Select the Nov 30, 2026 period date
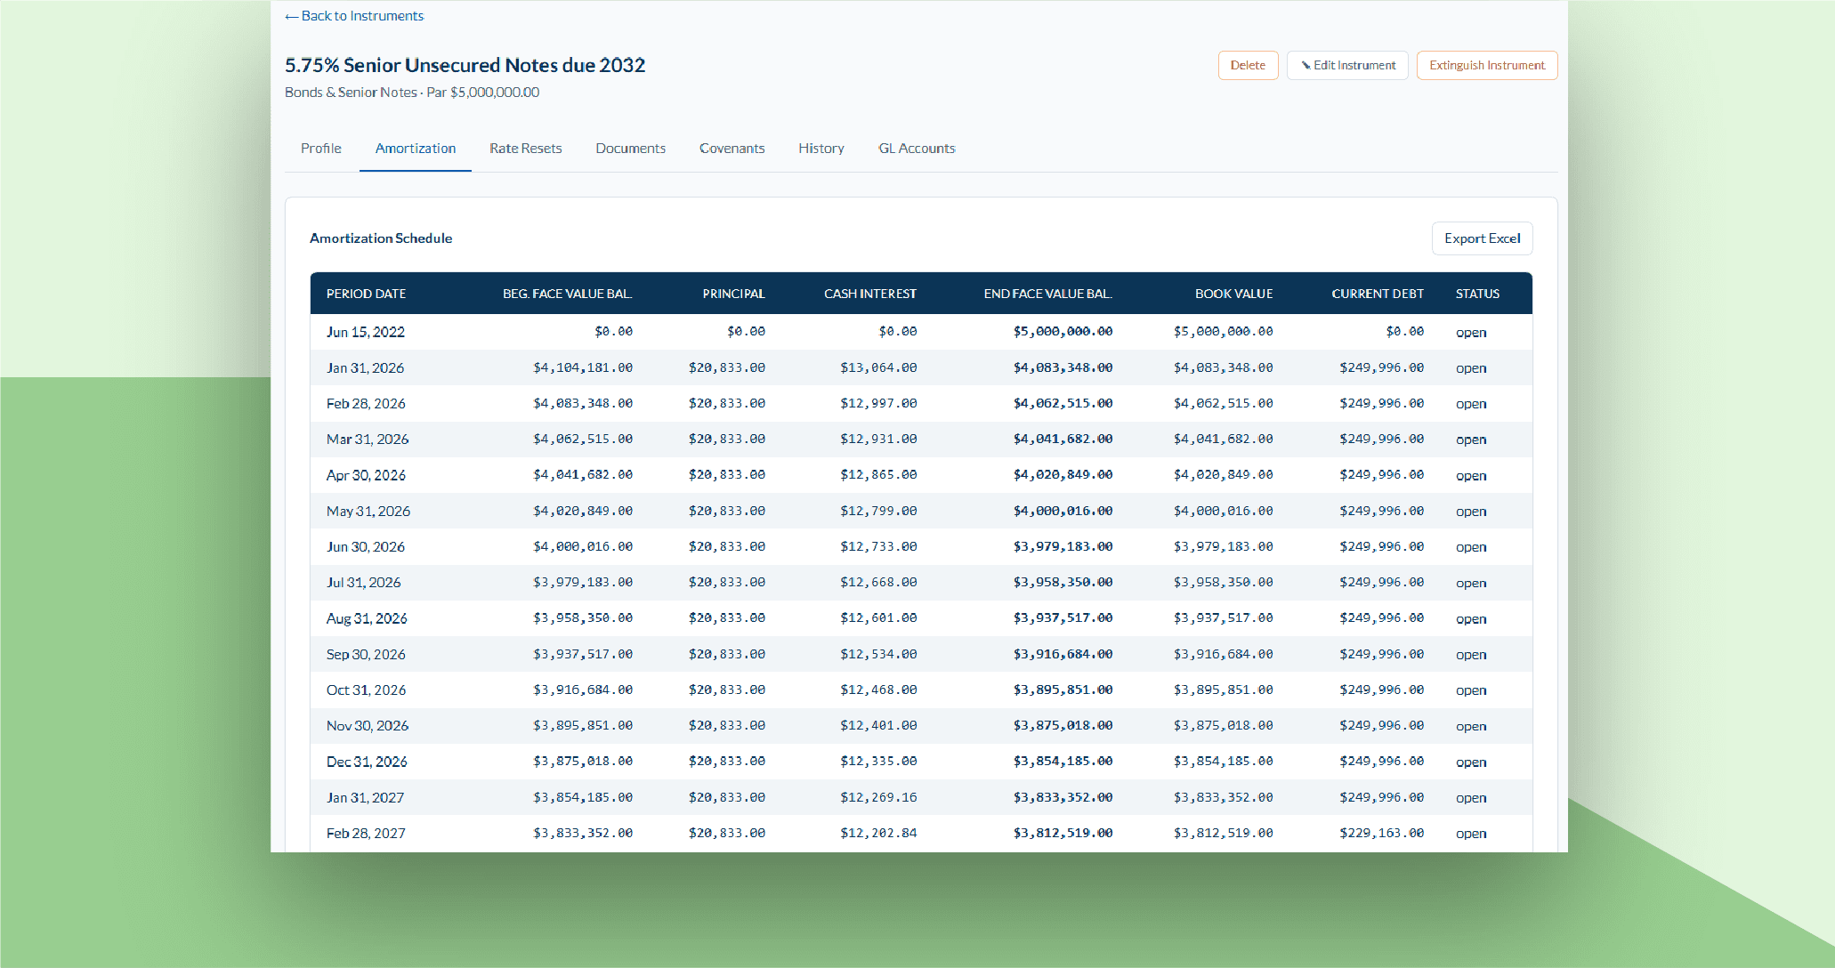1835x968 pixels. [x=368, y=726]
